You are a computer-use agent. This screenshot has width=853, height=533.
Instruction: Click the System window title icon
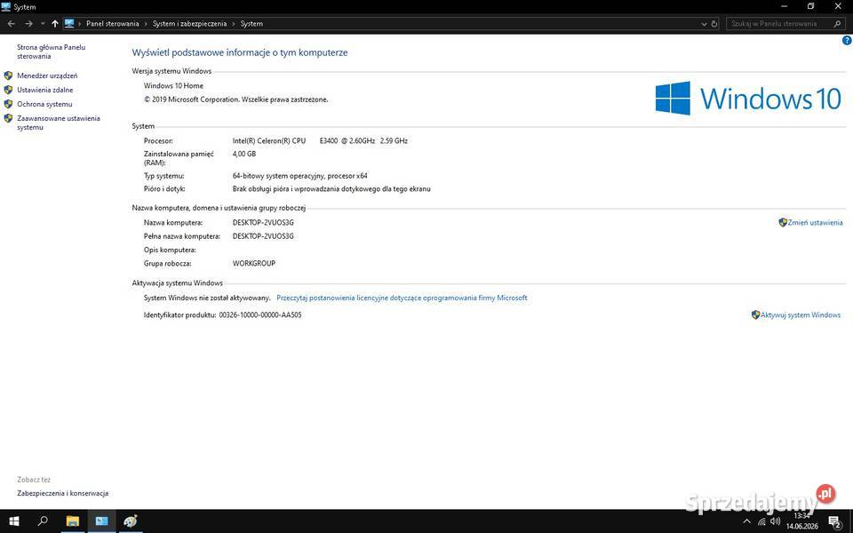[x=6, y=6]
